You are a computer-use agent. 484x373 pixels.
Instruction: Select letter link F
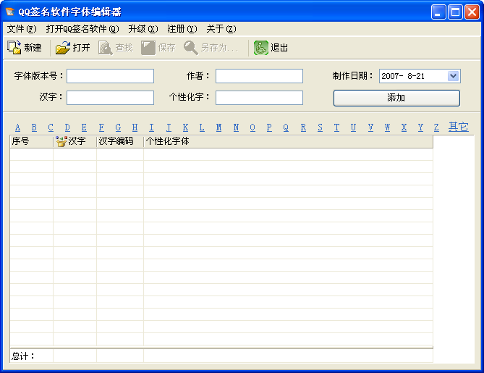101,127
